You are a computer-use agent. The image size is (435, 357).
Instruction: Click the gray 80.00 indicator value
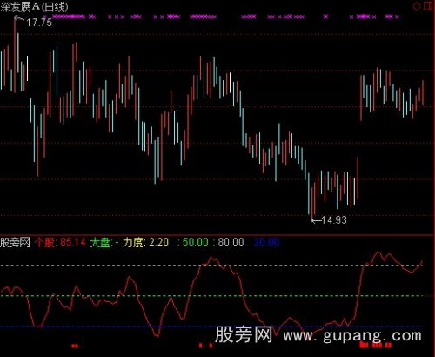pyautogui.click(x=231, y=242)
